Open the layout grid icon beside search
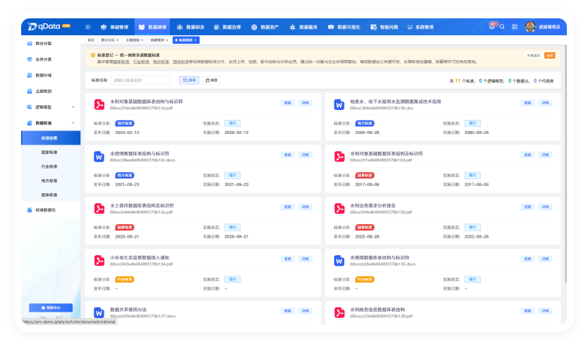 pyautogui.click(x=515, y=27)
